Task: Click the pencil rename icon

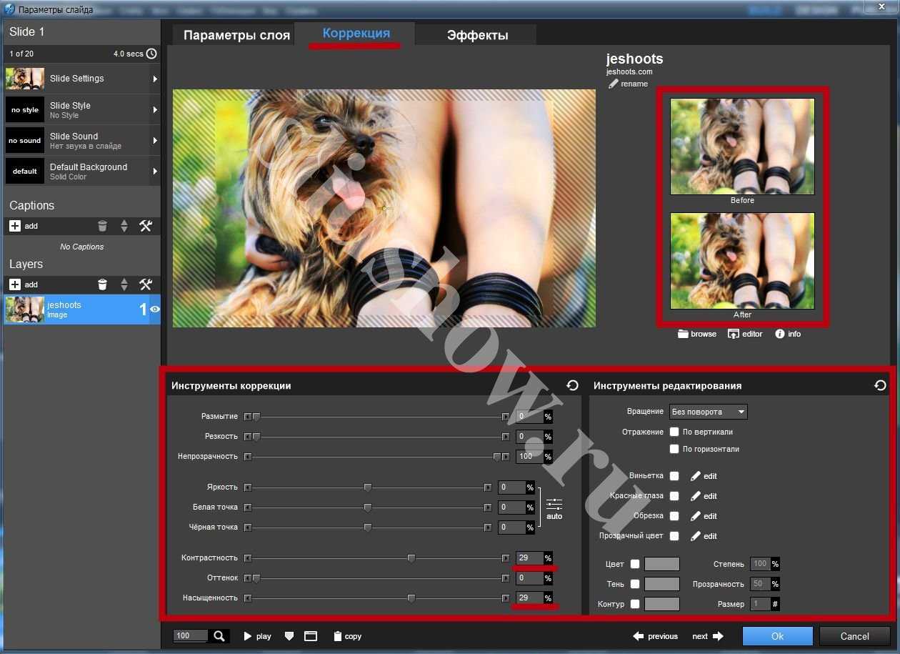Action: (x=613, y=84)
